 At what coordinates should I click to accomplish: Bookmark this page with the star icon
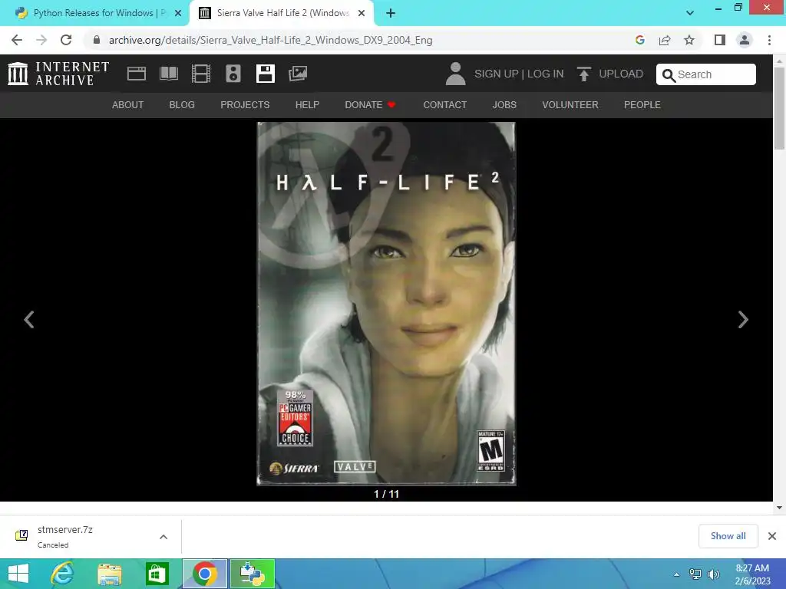pos(689,40)
